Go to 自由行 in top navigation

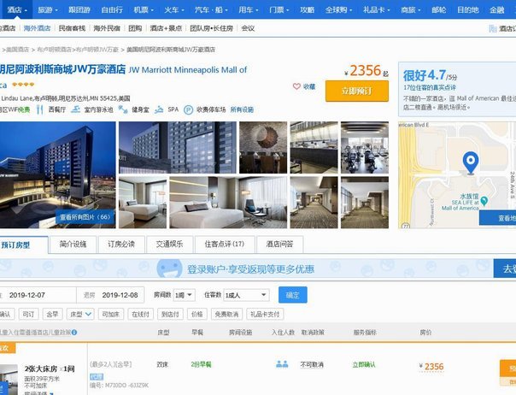click(112, 10)
